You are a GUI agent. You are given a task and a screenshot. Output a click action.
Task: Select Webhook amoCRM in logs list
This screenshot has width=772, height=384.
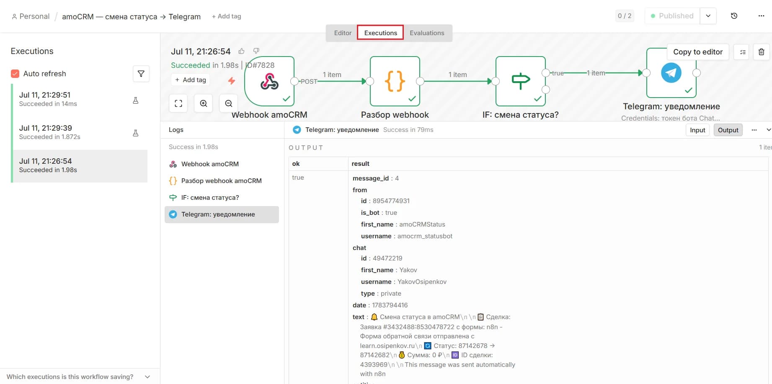tap(222, 164)
